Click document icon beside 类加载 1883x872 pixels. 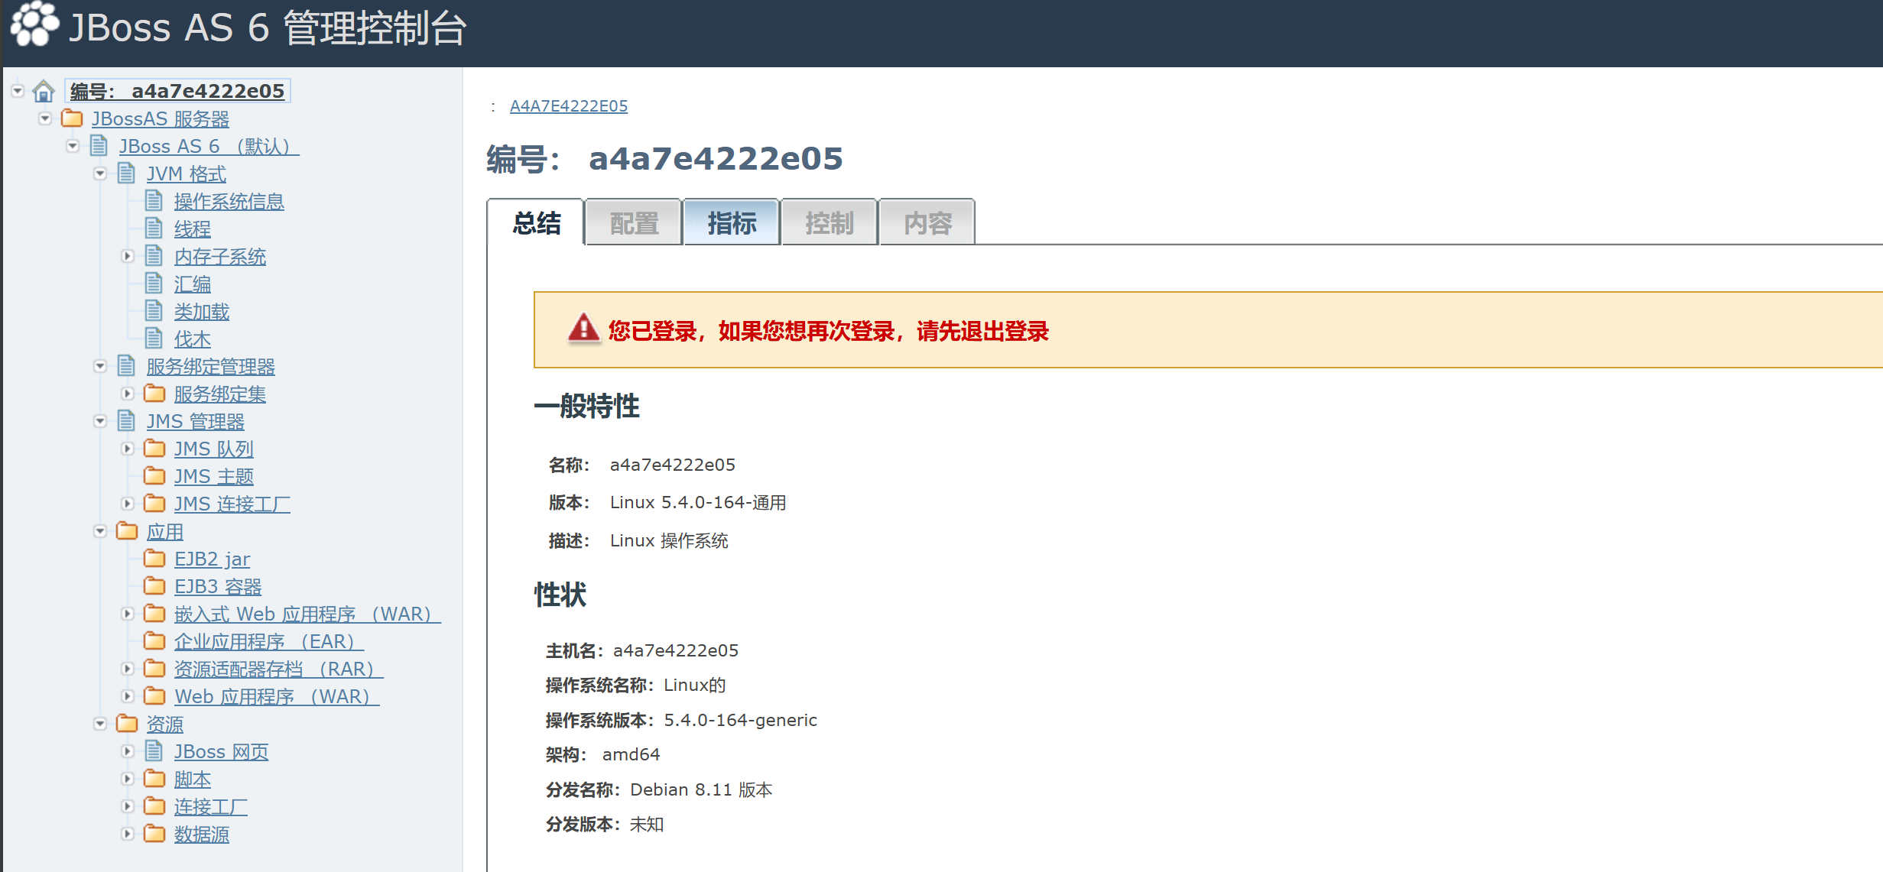click(x=154, y=310)
